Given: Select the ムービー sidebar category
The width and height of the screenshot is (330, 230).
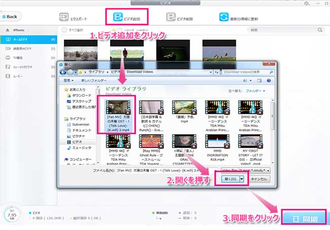Looking at the screenshot, I should coord(28,76).
